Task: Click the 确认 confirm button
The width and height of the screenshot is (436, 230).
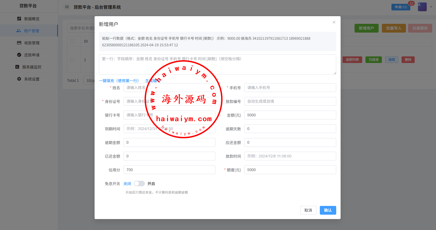Action: (x=328, y=210)
